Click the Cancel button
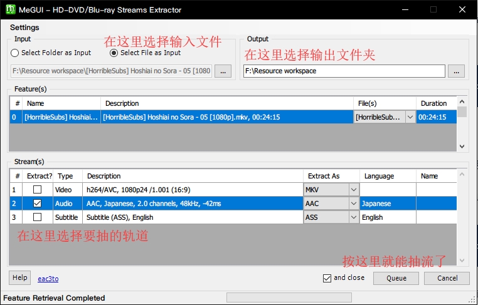478x305 pixels. pyautogui.click(x=447, y=278)
